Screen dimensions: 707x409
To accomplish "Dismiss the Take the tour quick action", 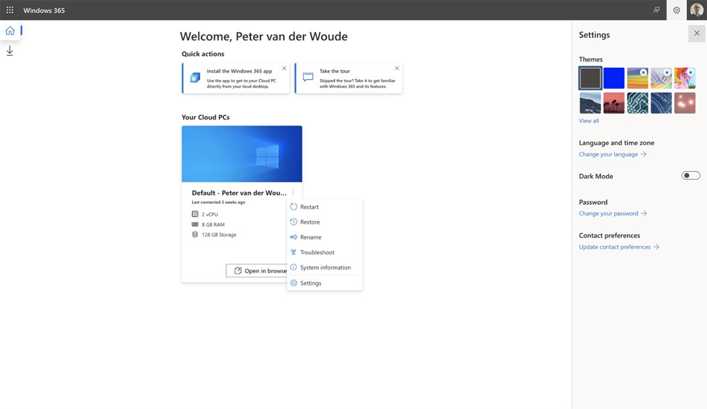I will tap(397, 68).
